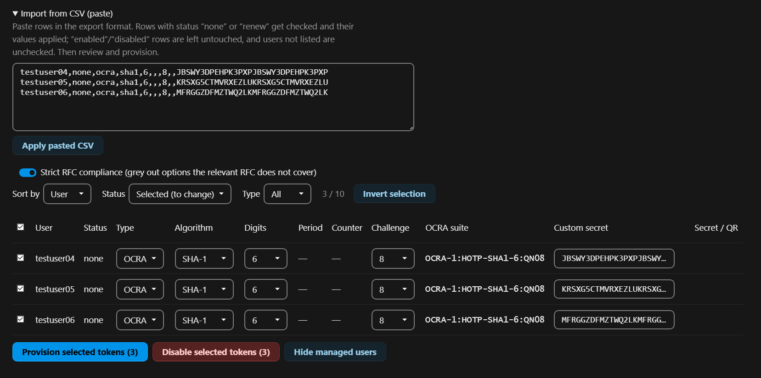Click the testuser05 username cell
Image resolution: width=761 pixels, height=378 pixels.
click(x=55, y=289)
